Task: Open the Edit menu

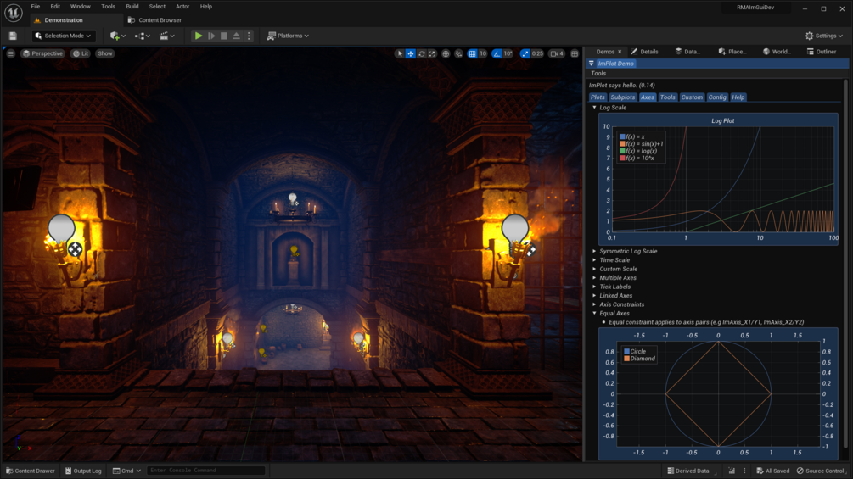Action: (x=55, y=7)
